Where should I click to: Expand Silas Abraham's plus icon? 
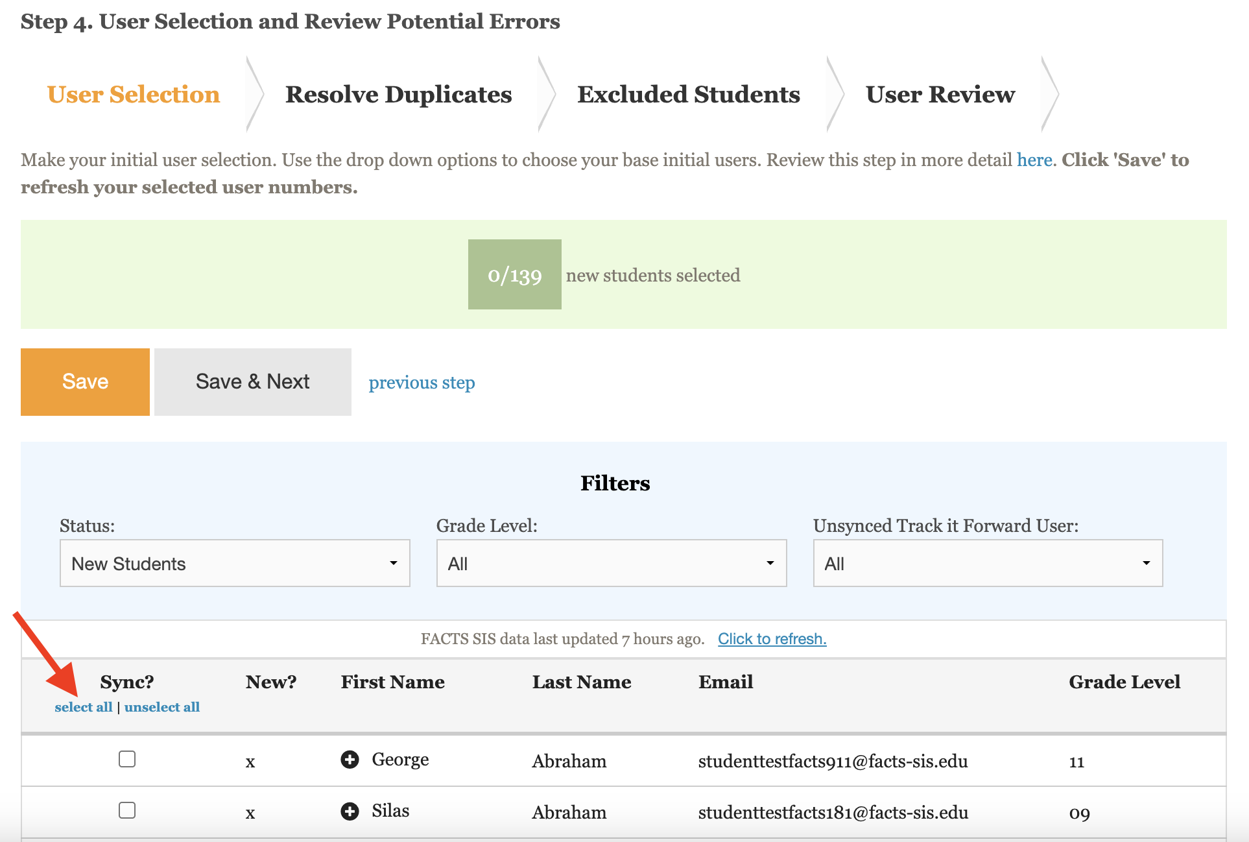[350, 811]
